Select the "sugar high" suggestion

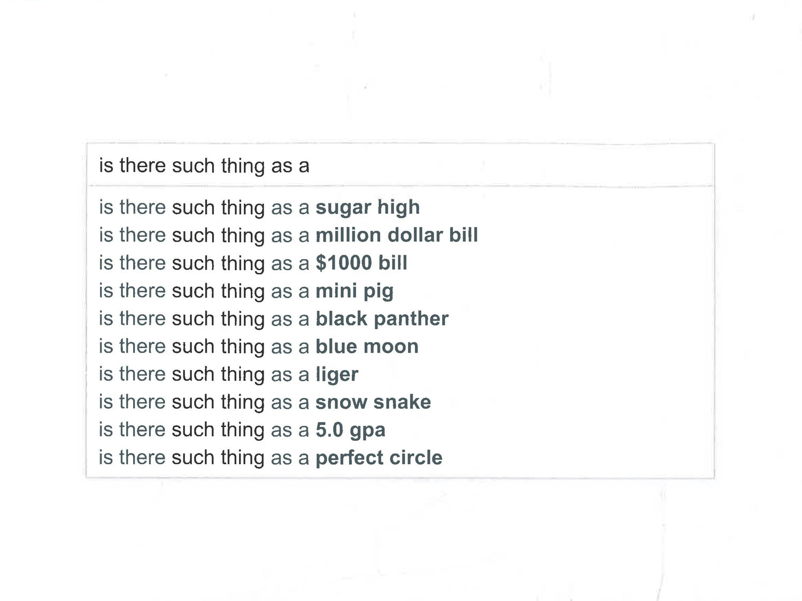(x=259, y=207)
